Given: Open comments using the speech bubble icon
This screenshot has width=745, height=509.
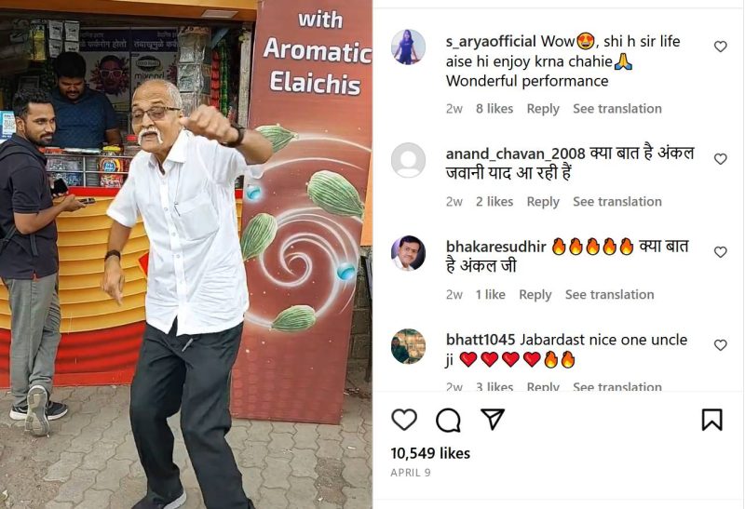Looking at the screenshot, I should tap(448, 420).
